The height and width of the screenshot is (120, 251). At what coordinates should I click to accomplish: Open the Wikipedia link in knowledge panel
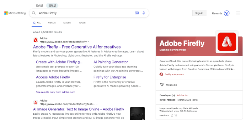point(171,85)
